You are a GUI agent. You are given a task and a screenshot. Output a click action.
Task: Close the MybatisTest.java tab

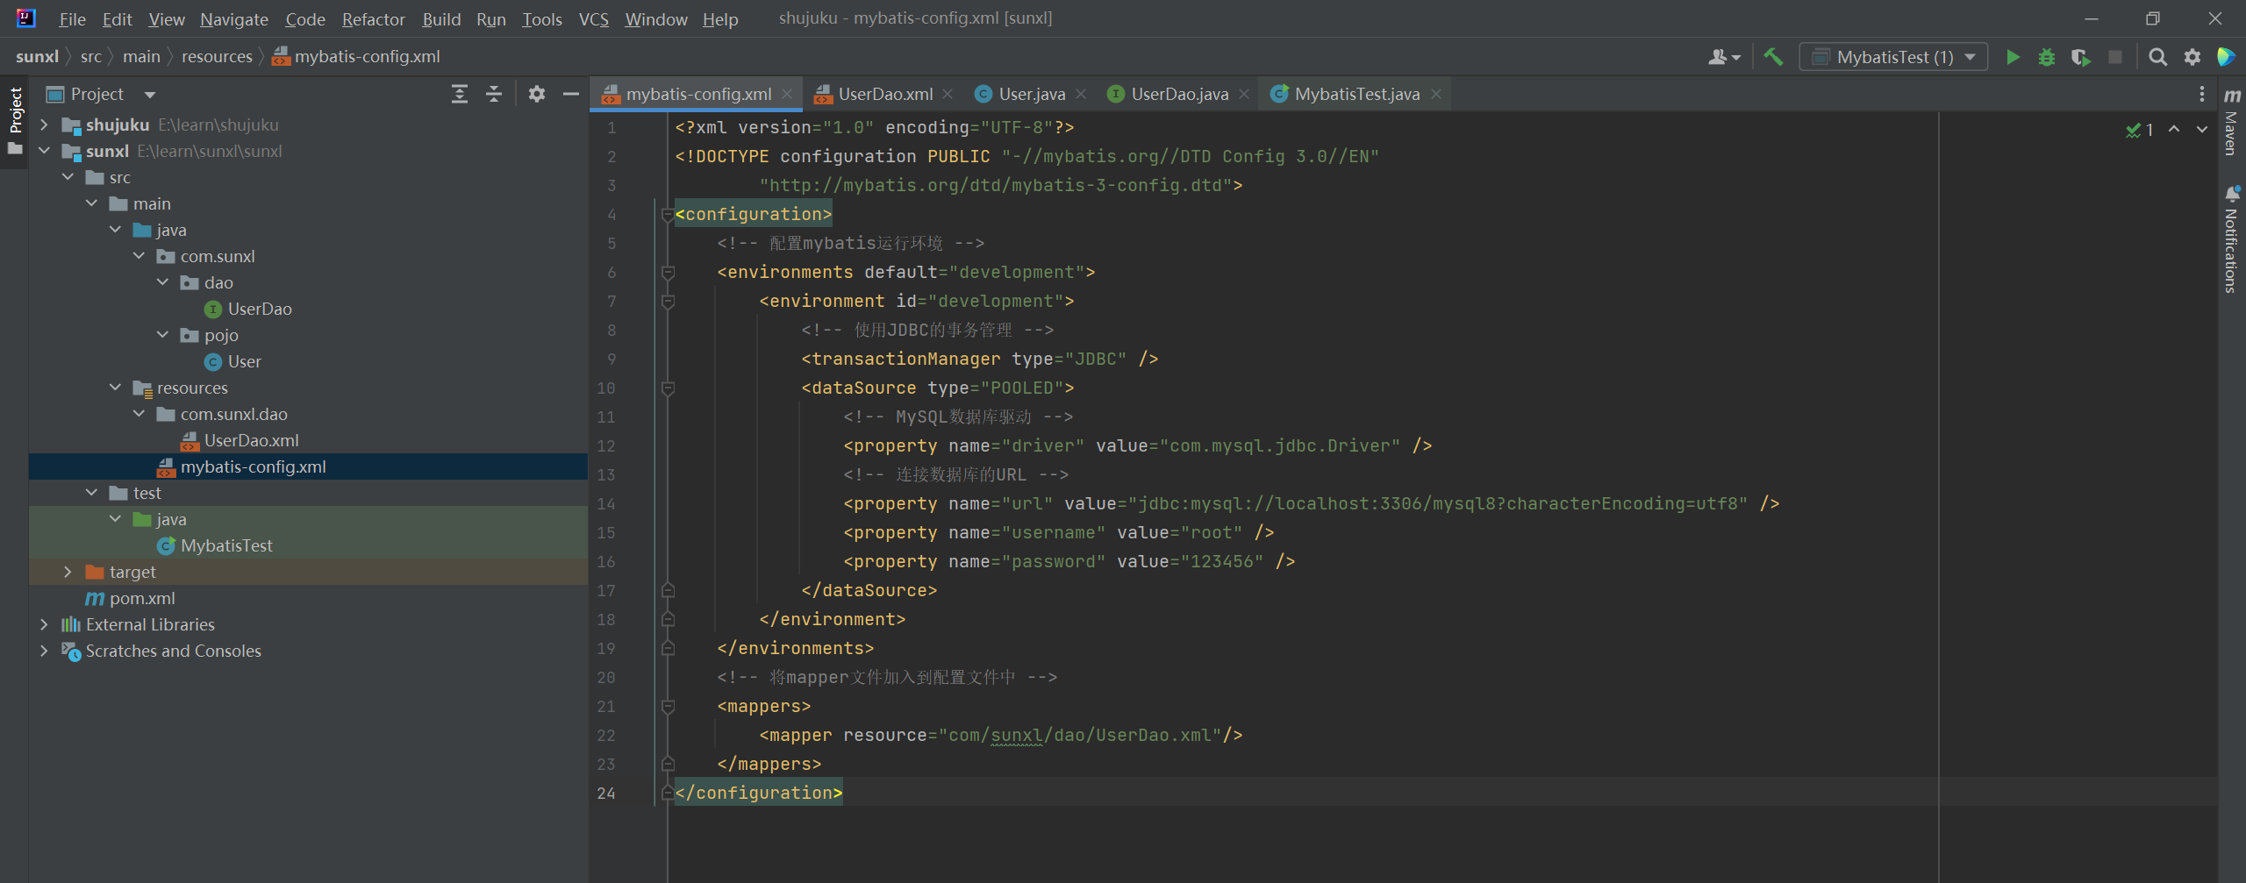(1435, 94)
